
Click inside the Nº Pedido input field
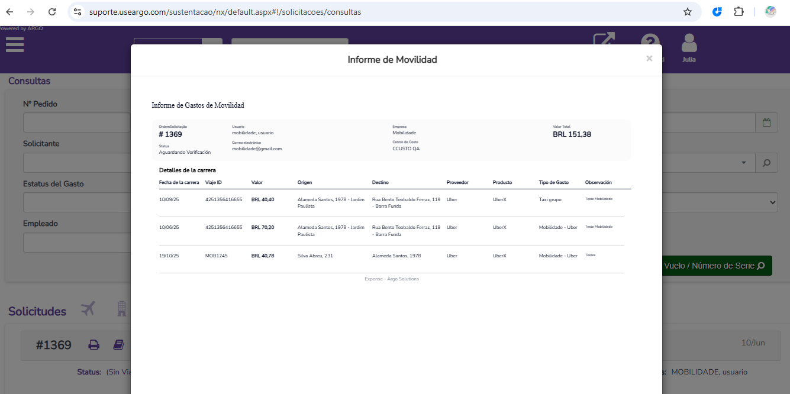pyautogui.click(x=76, y=122)
